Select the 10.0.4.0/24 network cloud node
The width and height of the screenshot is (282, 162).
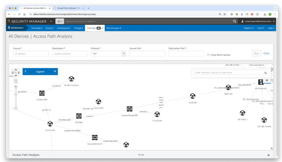[98, 102]
